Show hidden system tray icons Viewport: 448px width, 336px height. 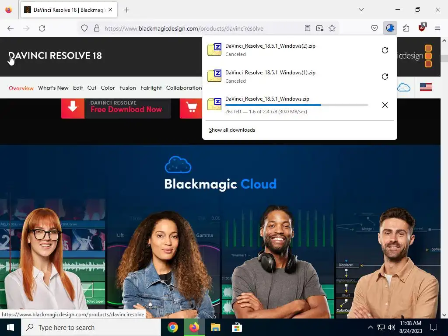[x=370, y=327]
